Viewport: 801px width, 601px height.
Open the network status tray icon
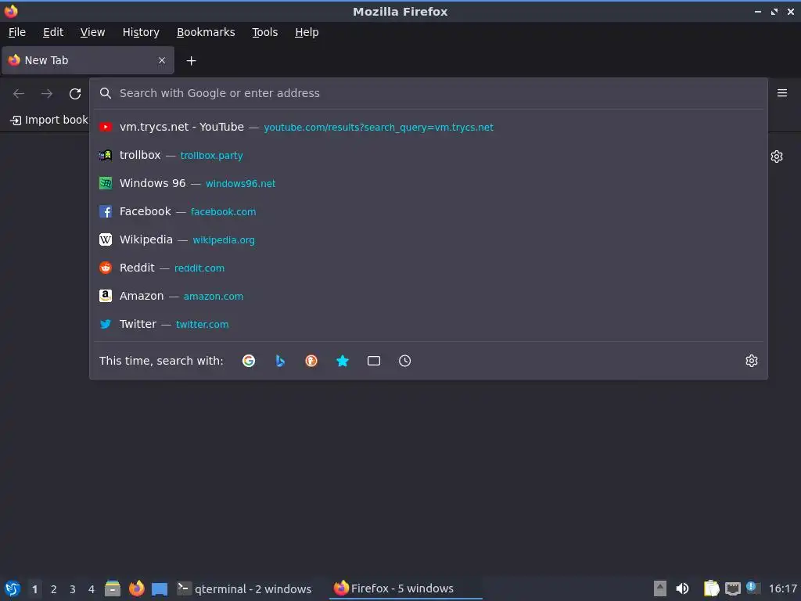click(732, 588)
